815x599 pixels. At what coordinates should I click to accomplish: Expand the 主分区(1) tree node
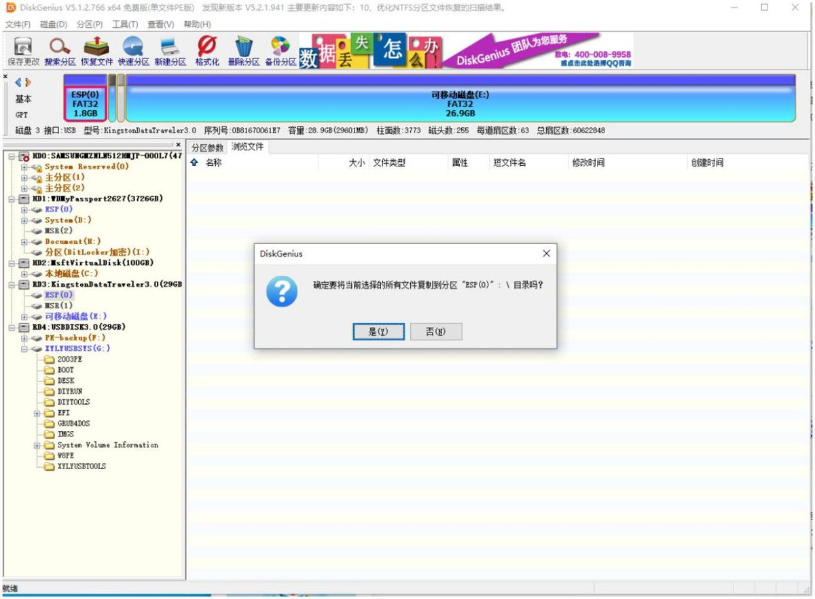(x=24, y=177)
